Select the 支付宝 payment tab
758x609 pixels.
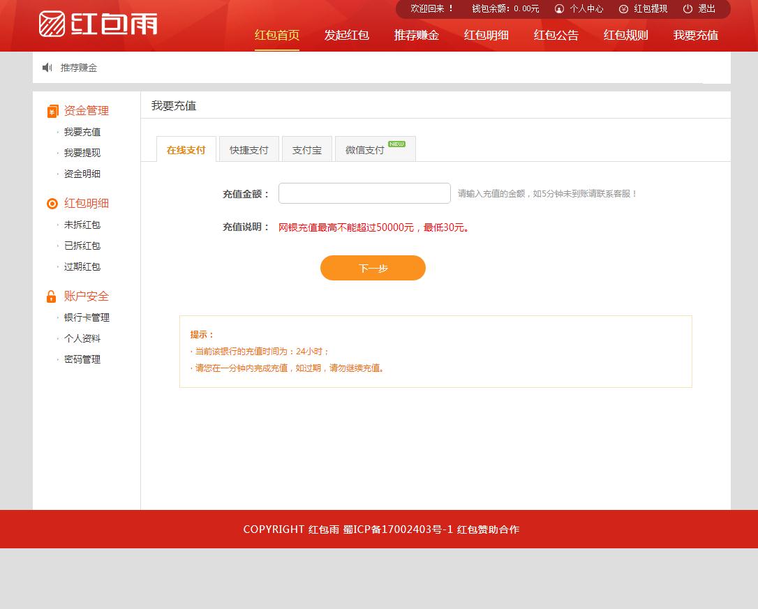click(307, 150)
